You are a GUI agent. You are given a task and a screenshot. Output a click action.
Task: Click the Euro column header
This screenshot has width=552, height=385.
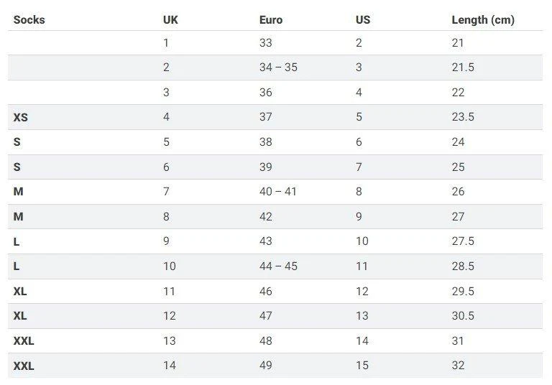[271, 19]
